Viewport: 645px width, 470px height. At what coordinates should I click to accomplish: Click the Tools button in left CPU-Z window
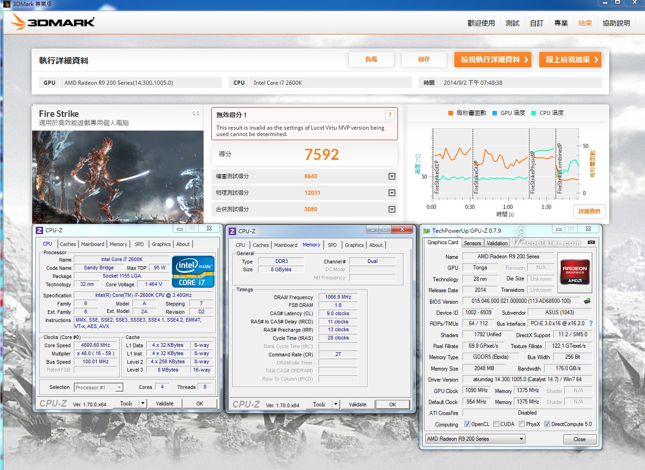[x=126, y=404]
